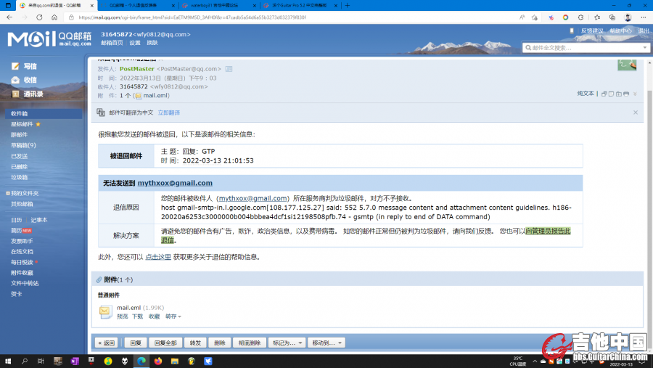Click the print icon in the mail header
Screen dimensions: 653x368
[626, 94]
